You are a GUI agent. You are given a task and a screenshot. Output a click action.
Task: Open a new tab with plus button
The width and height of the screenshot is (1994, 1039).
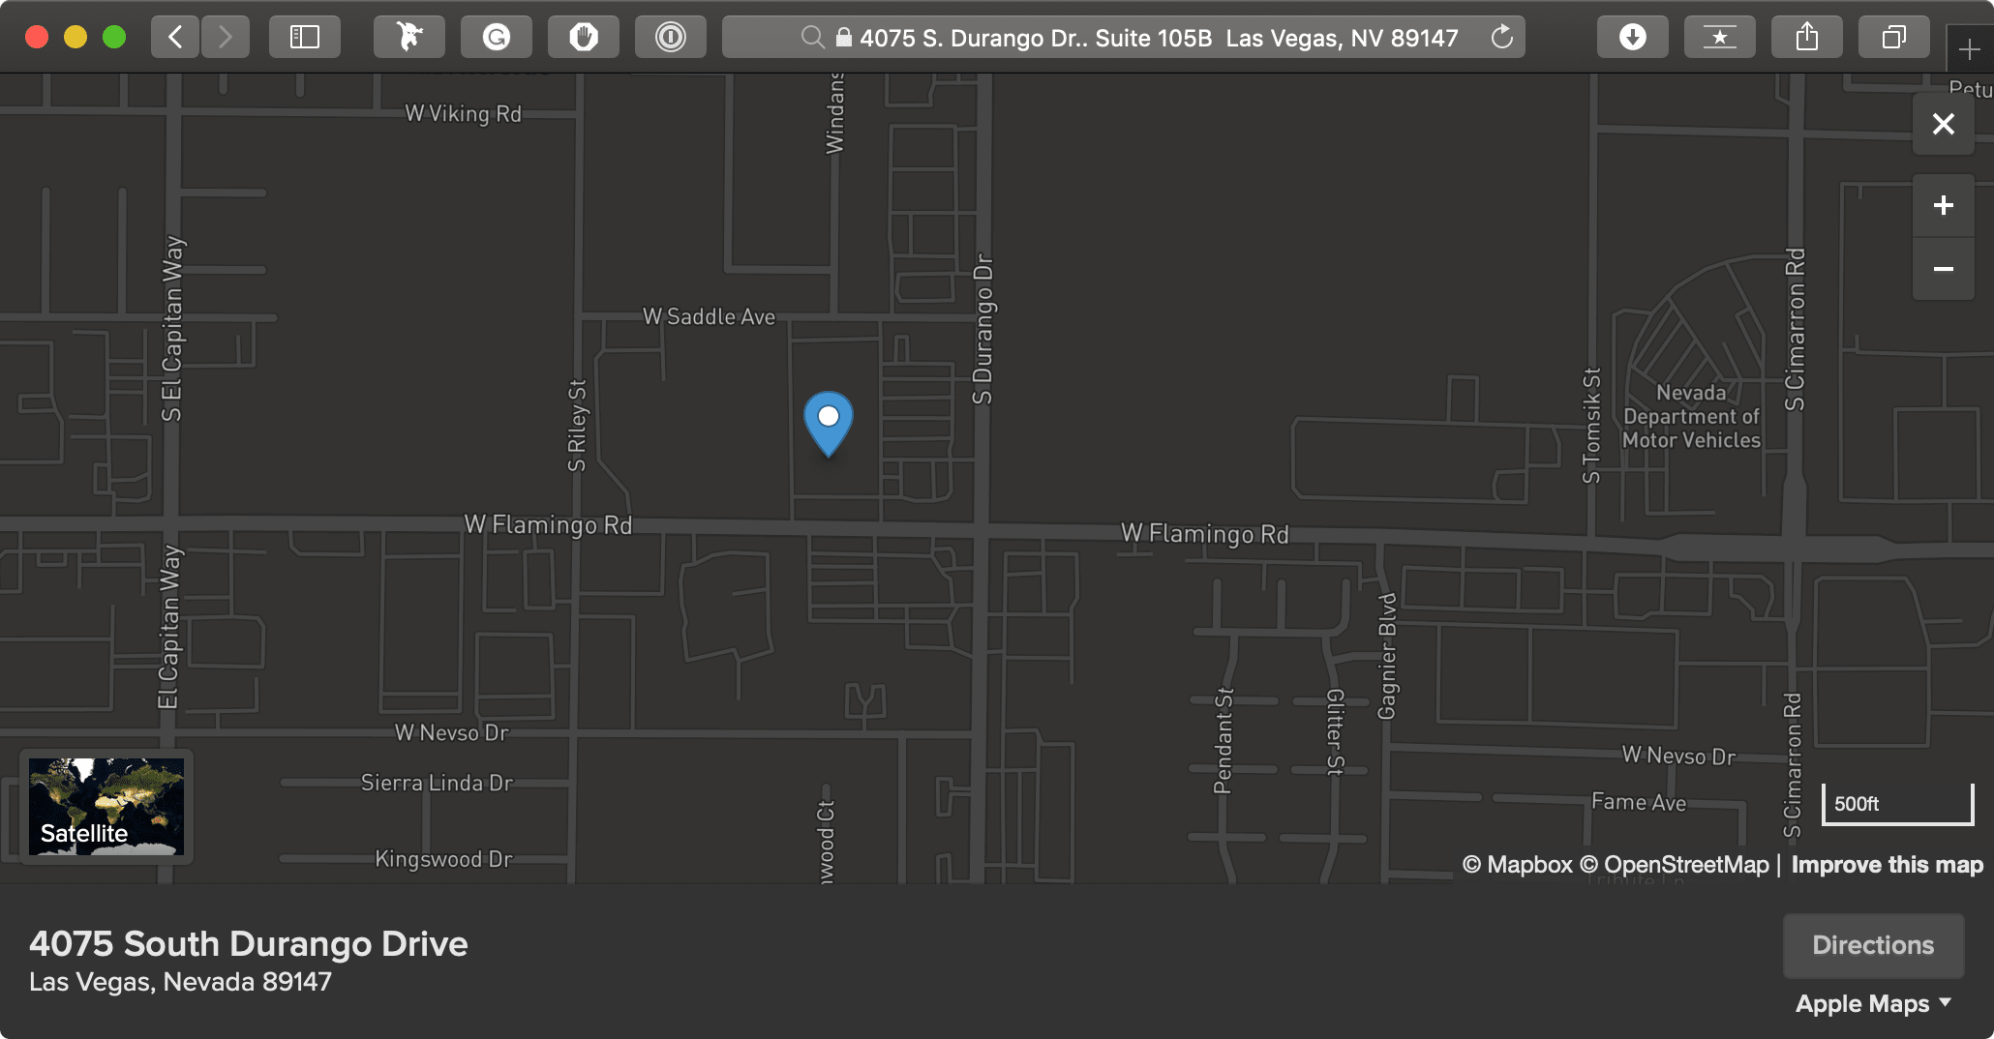1969,49
